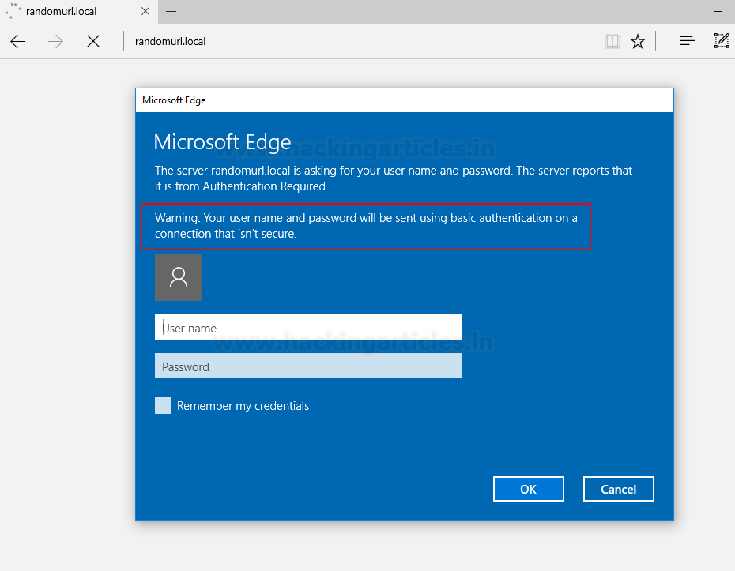The image size is (735, 571).
Task: Go back with the back arrow
Action: point(18,42)
